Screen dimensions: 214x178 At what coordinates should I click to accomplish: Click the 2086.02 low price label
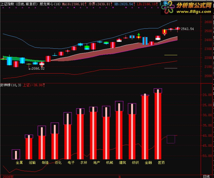[38, 69]
